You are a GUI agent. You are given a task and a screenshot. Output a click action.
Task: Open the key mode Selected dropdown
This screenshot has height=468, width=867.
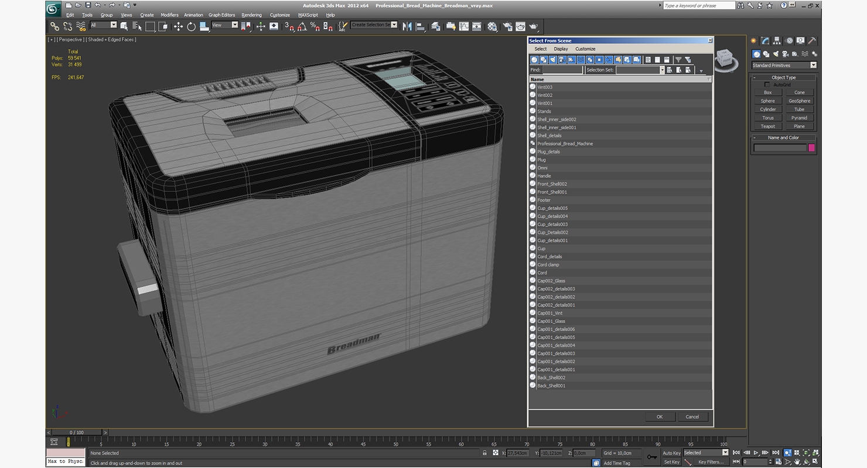[705, 452]
